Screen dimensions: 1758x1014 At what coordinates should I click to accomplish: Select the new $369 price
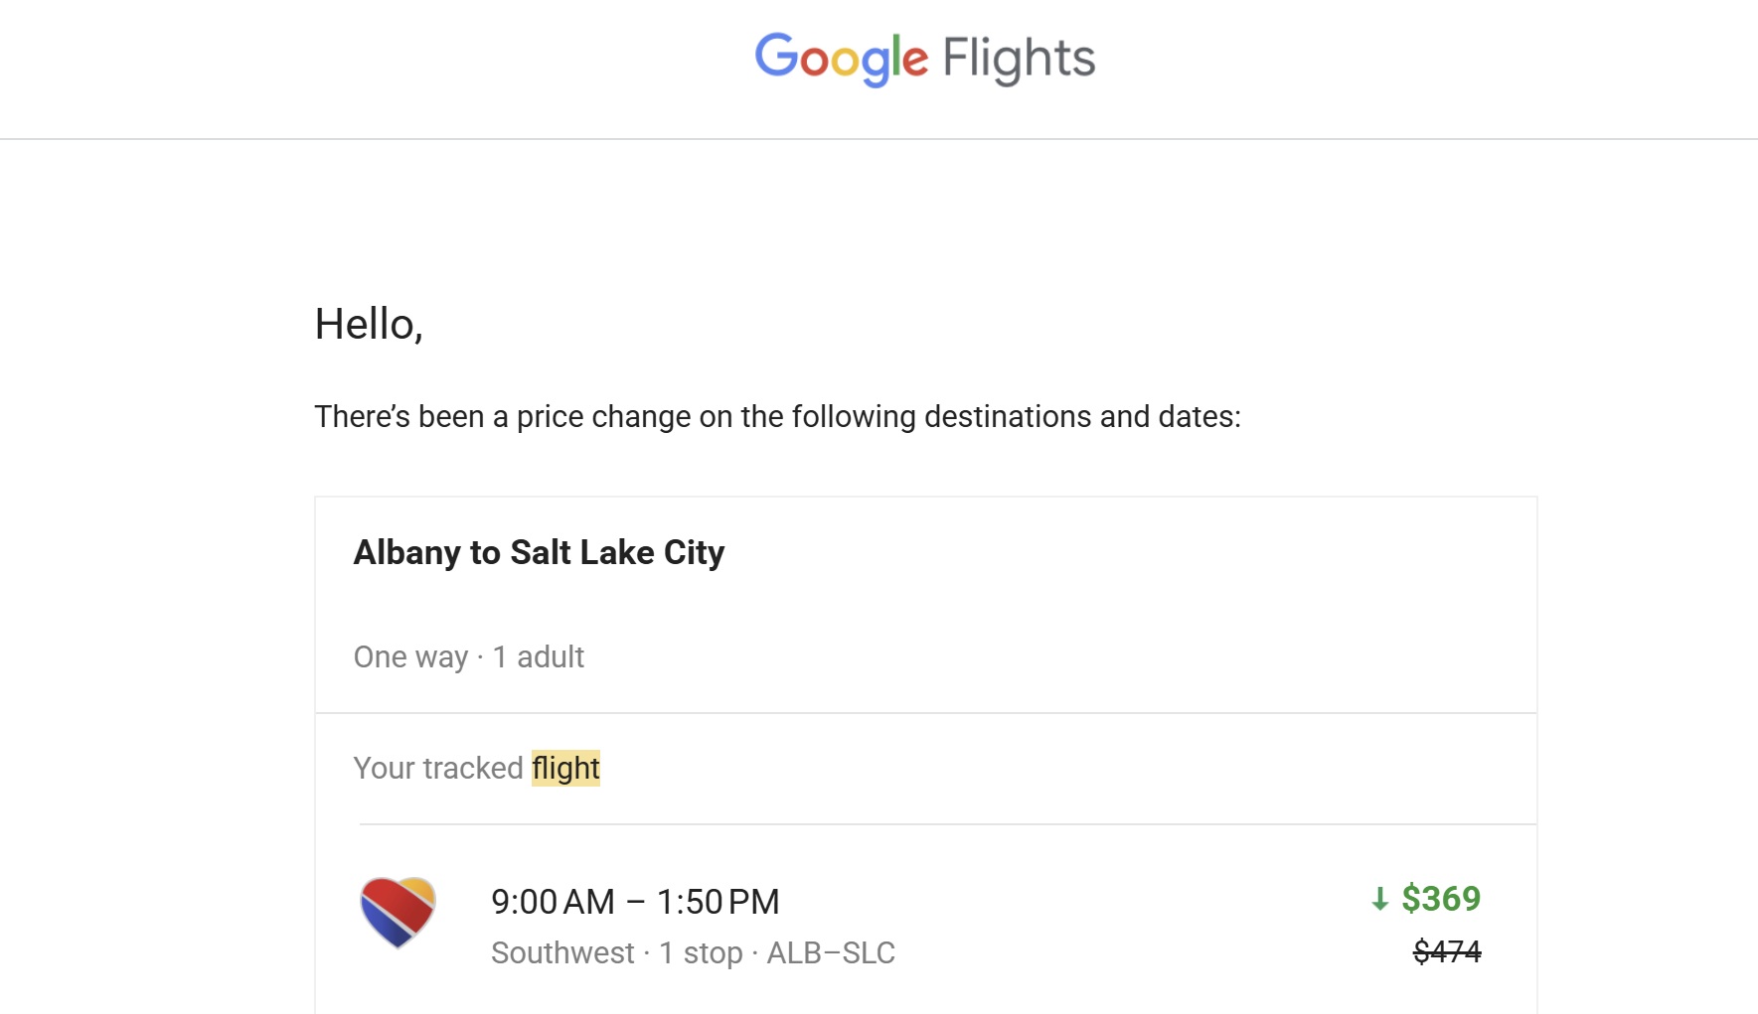click(x=1441, y=899)
